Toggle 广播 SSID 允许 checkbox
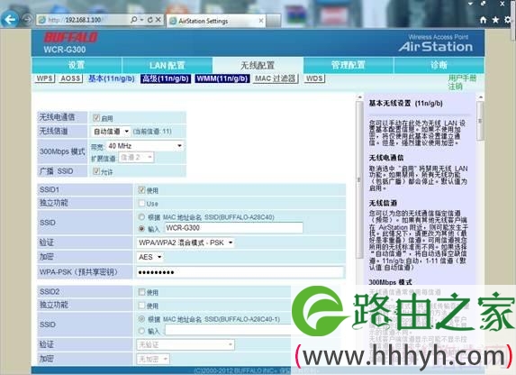This screenshot has height=375, width=516. tap(96, 171)
